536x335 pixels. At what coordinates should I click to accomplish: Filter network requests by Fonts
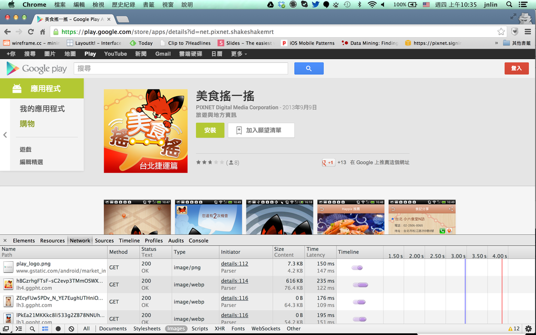tap(238, 329)
